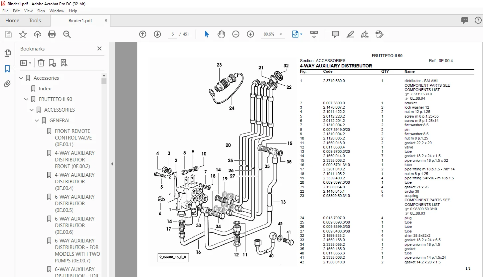Open the Window menu

[57, 11]
